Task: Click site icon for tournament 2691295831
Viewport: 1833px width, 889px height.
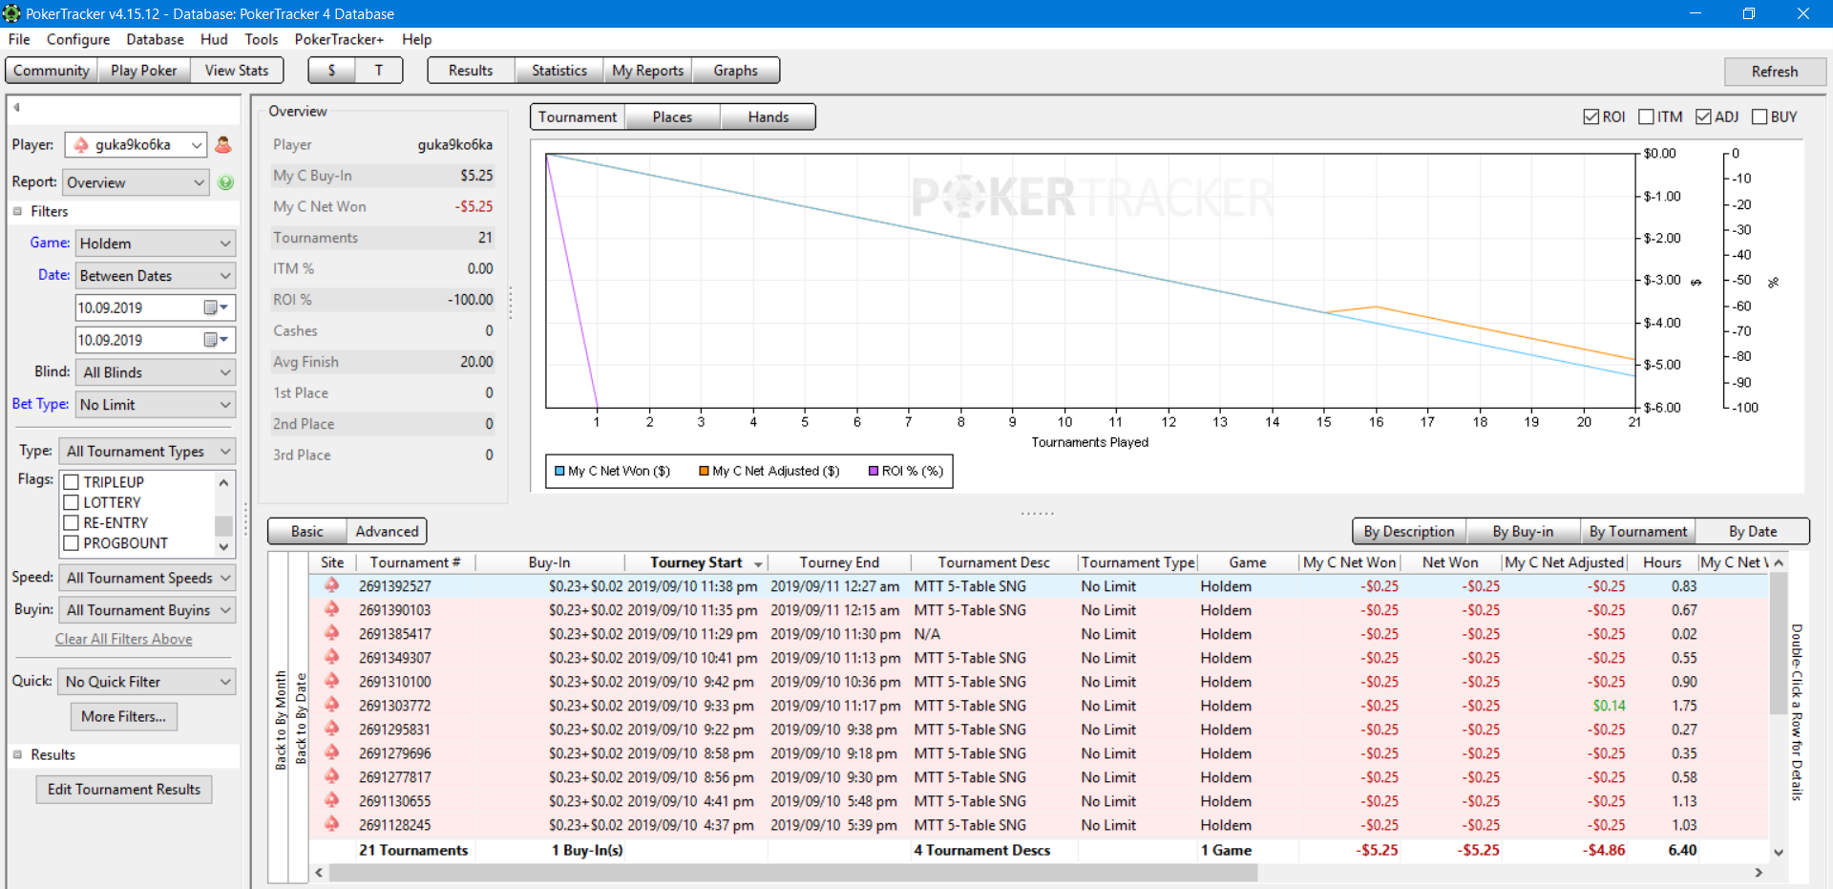Action: click(x=331, y=729)
